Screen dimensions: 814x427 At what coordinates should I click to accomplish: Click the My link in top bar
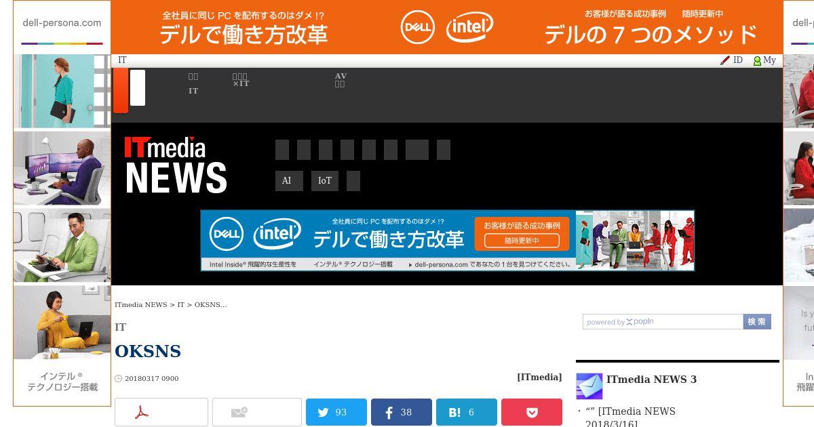pyautogui.click(x=769, y=60)
